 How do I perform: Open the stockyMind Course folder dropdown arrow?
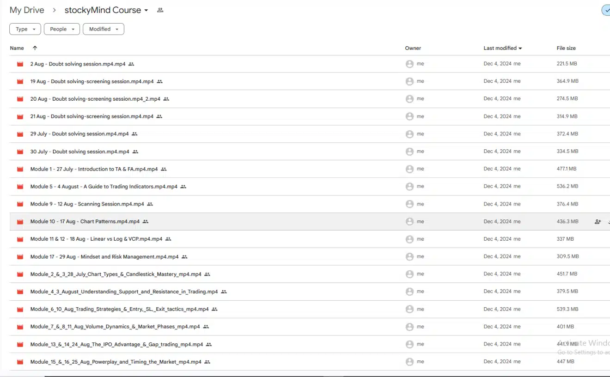(146, 11)
